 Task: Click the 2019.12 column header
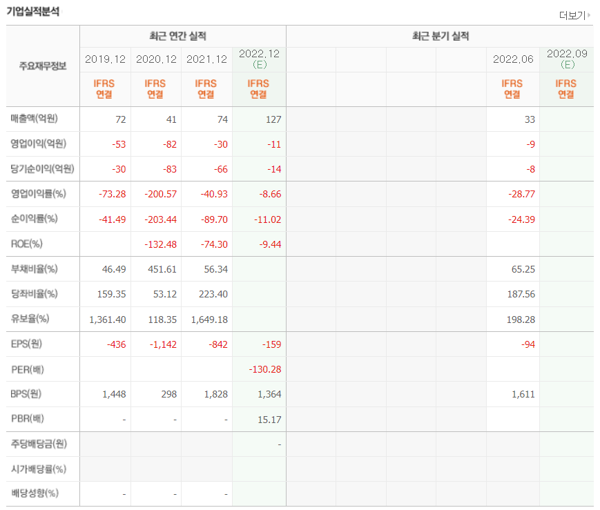point(105,59)
